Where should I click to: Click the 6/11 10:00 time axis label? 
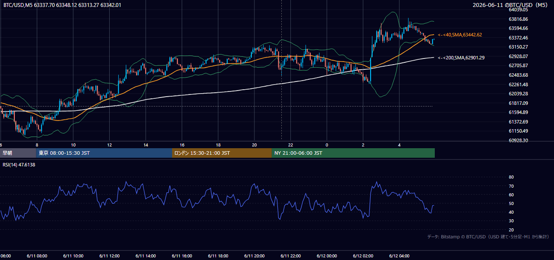point(73,256)
